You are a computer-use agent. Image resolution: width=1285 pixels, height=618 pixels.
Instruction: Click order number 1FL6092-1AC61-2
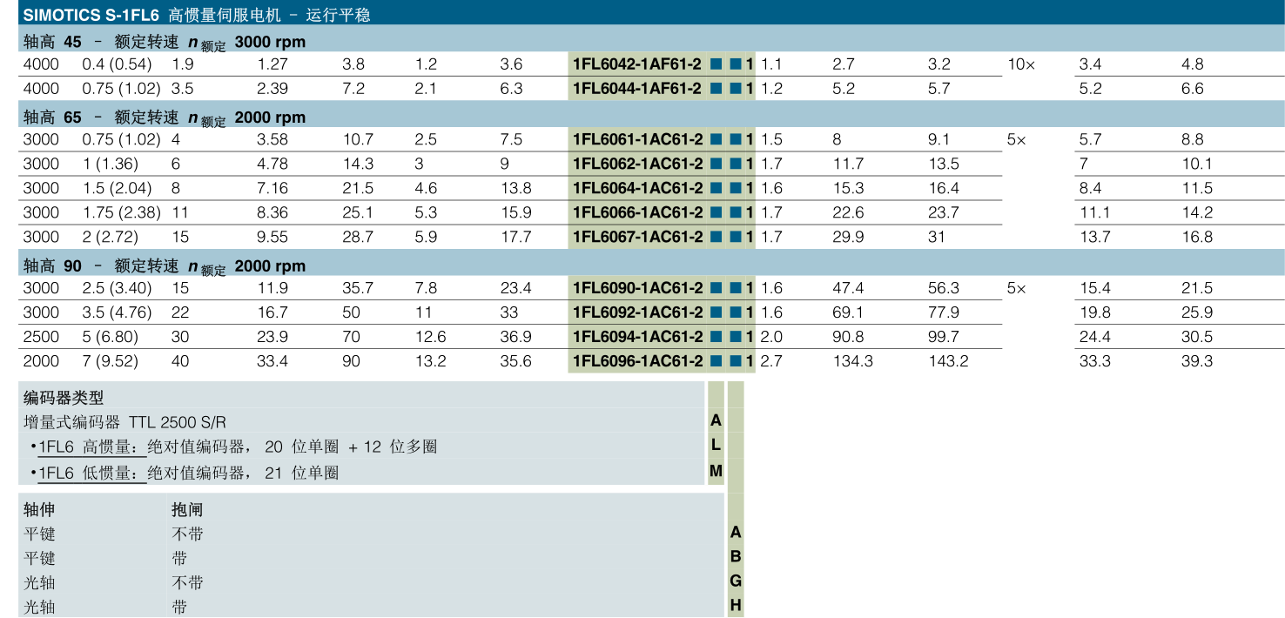(x=637, y=313)
